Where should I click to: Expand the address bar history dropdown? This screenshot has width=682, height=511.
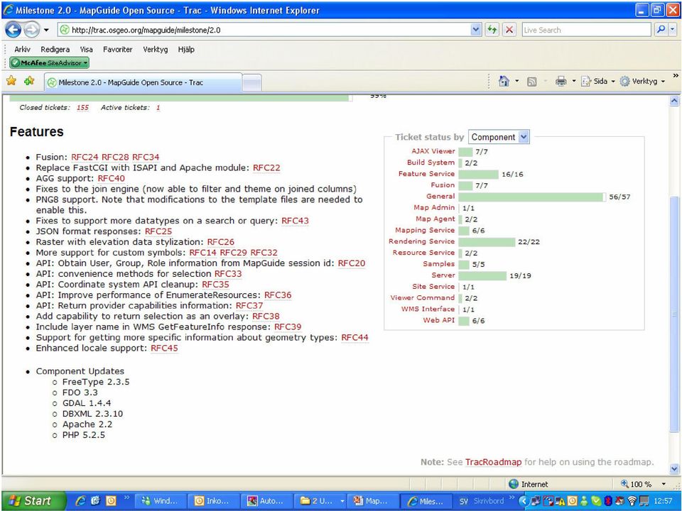pyautogui.click(x=476, y=30)
